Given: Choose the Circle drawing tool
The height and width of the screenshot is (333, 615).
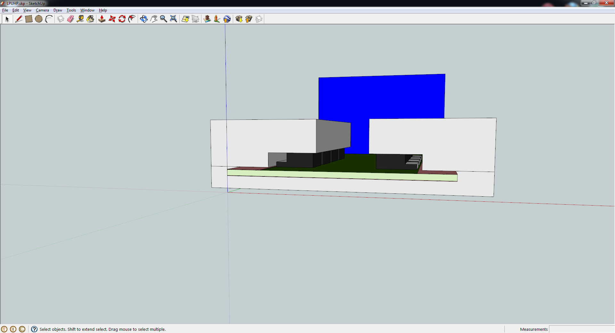Looking at the screenshot, I should click(x=39, y=19).
